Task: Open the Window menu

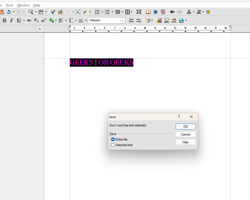Action: (23, 5)
